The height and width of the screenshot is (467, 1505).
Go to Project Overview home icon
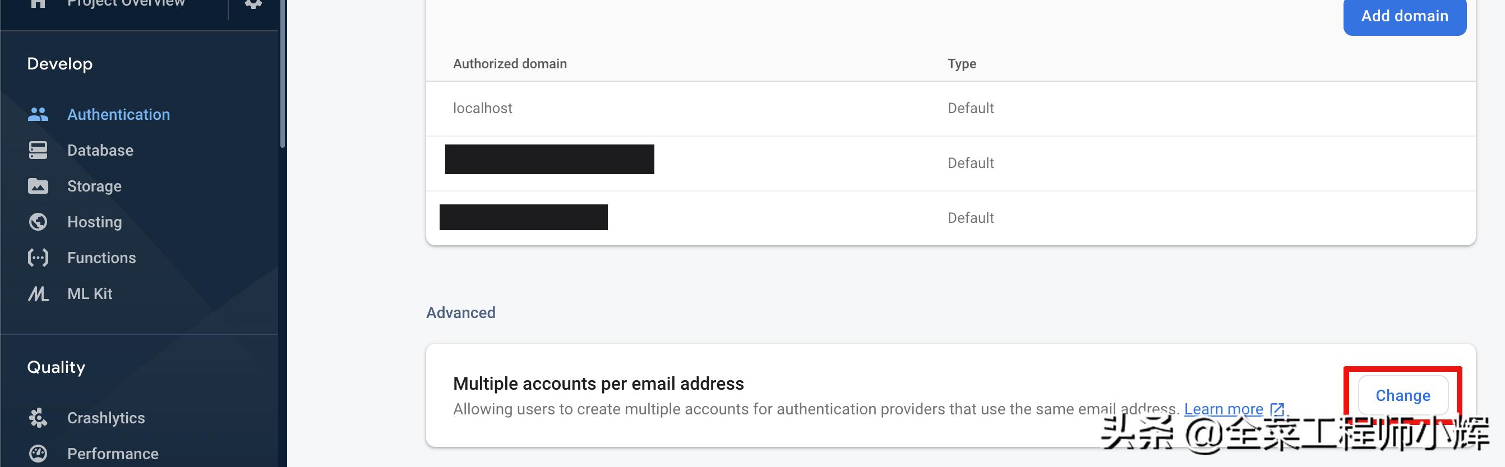tap(38, 3)
